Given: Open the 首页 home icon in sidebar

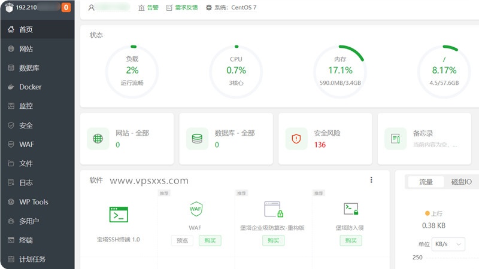Looking at the screenshot, I should tap(11, 29).
